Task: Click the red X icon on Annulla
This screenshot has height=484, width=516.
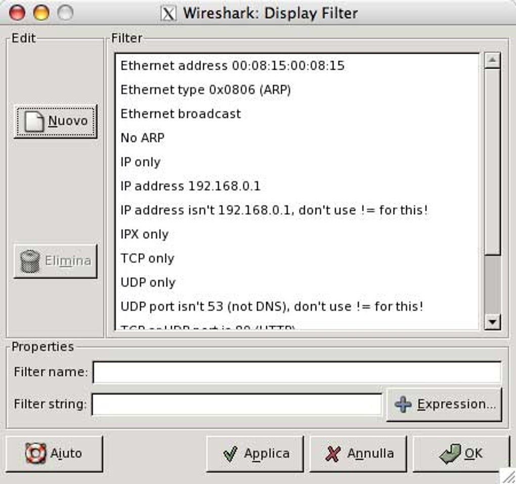Action: click(x=333, y=454)
